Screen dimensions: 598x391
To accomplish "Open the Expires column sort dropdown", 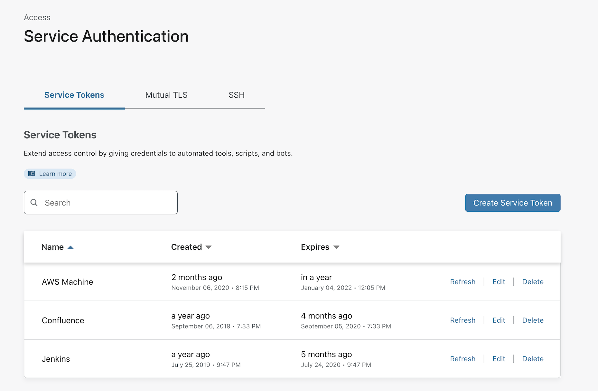I will point(336,247).
